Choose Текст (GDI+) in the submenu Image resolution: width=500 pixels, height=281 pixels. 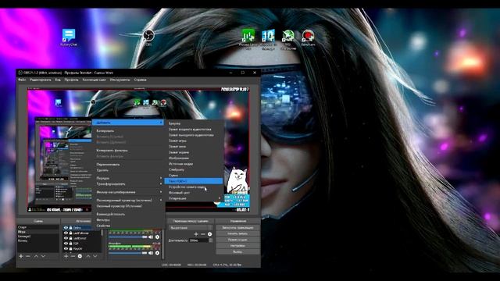pyautogui.click(x=194, y=181)
